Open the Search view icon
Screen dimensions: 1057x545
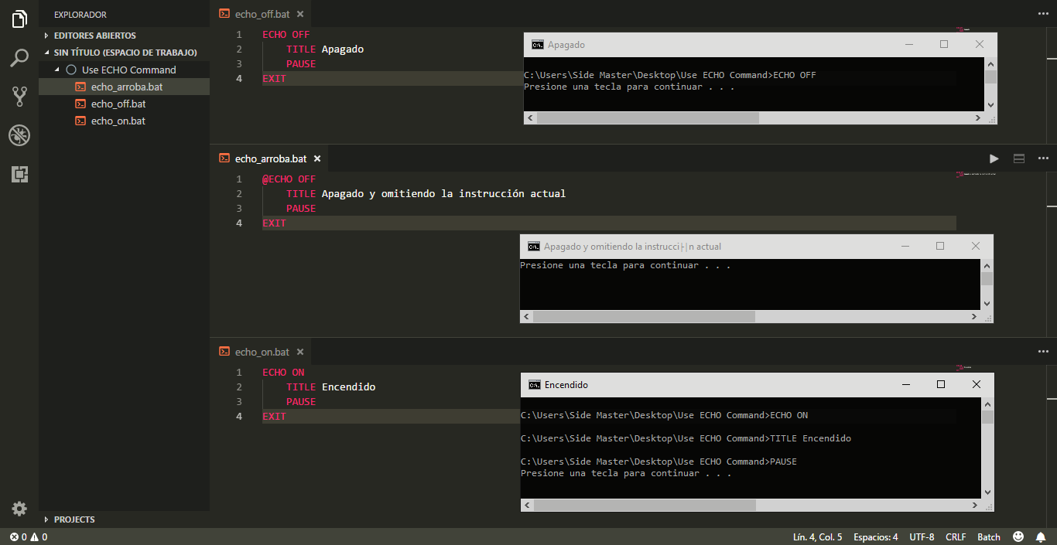click(x=19, y=58)
